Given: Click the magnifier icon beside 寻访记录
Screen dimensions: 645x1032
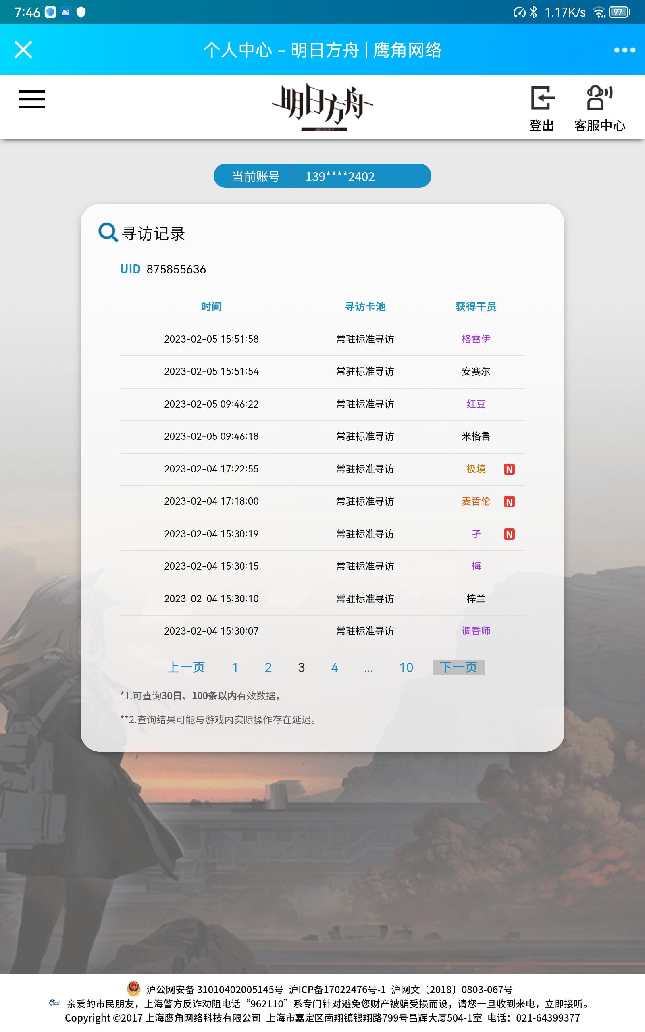Looking at the screenshot, I should 108,233.
